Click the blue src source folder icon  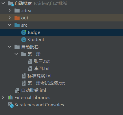point(17,25)
